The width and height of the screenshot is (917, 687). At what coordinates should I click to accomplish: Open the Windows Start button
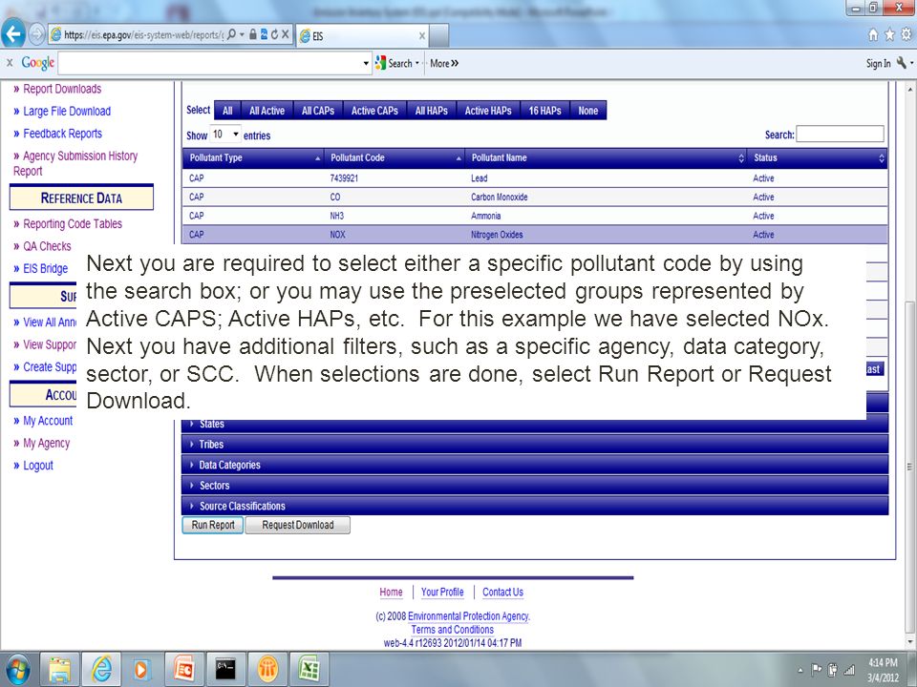coord(17,669)
